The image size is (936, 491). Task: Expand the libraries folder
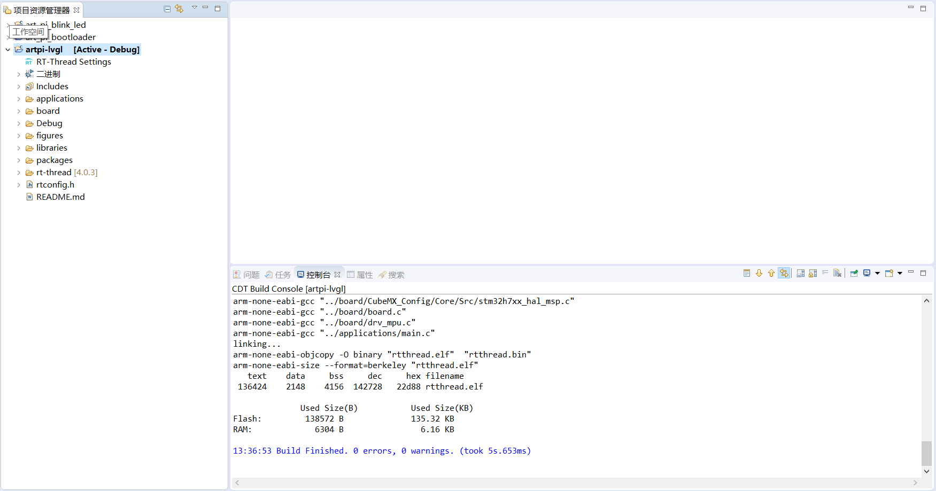tap(19, 148)
